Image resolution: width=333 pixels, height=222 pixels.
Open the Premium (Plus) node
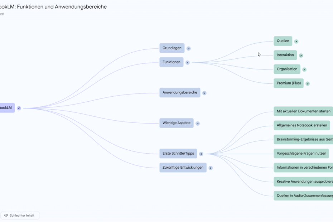coord(289,83)
